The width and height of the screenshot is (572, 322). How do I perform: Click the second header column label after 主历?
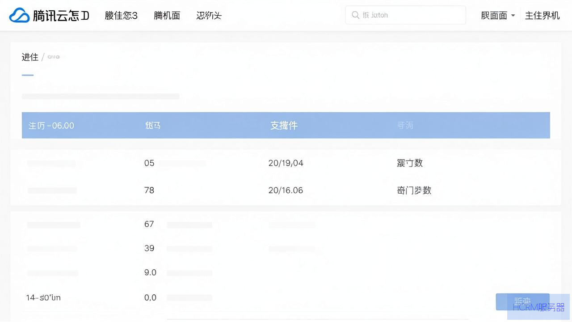tap(153, 126)
